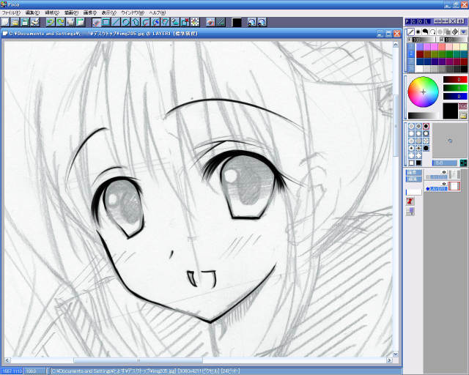
Task: Click the 編集 button in layer panel
Action: 413,177
